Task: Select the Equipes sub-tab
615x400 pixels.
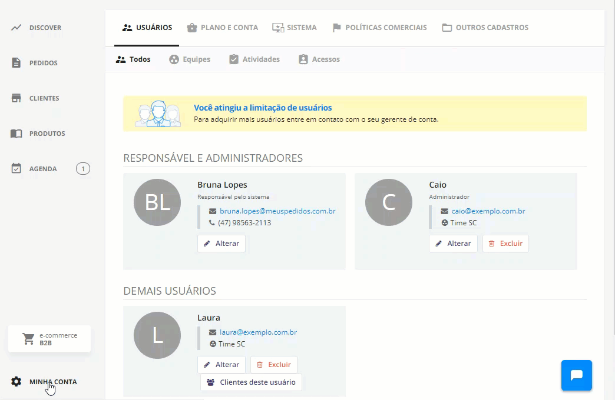Action: (190, 59)
